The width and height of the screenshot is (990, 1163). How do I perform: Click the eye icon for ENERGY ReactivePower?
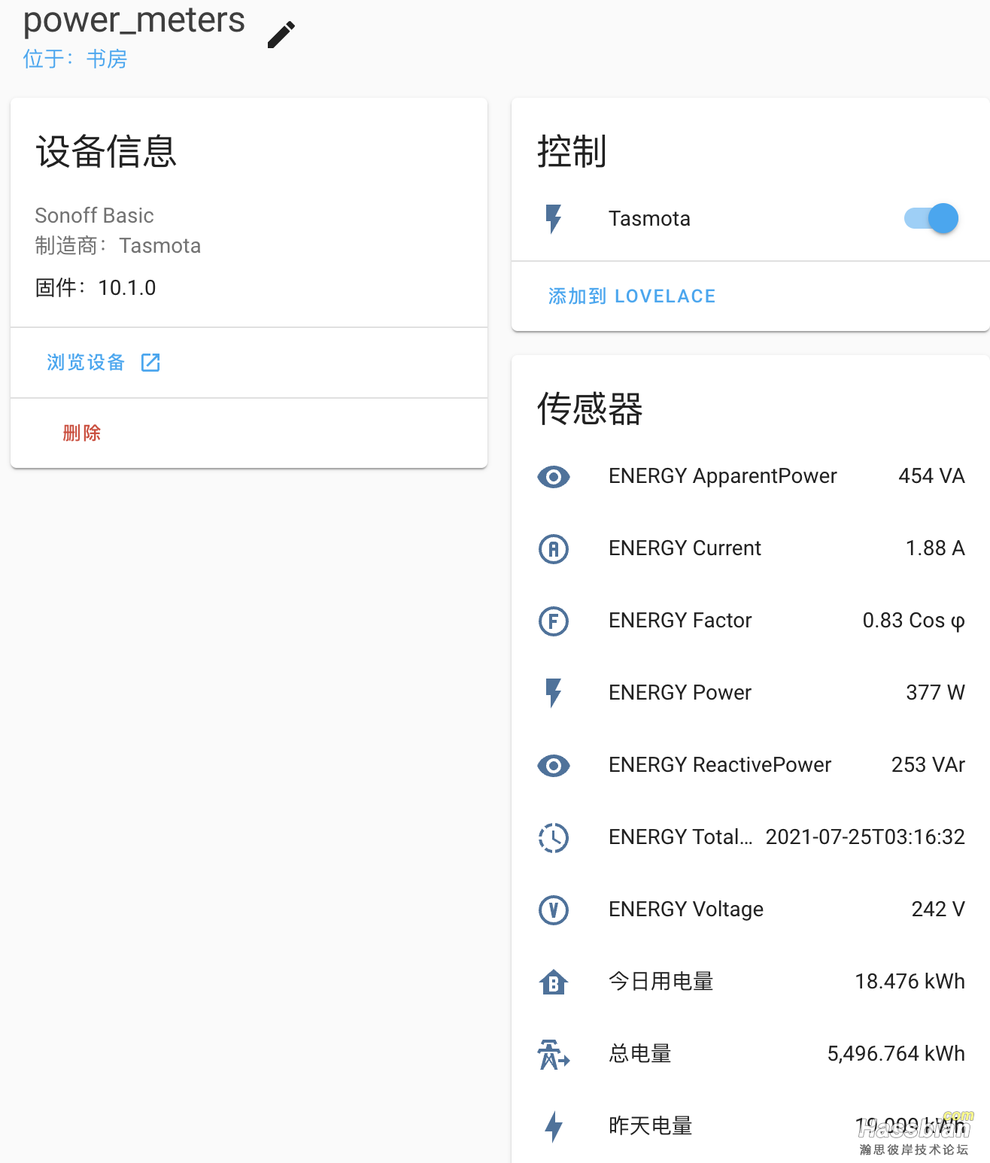pos(554,765)
